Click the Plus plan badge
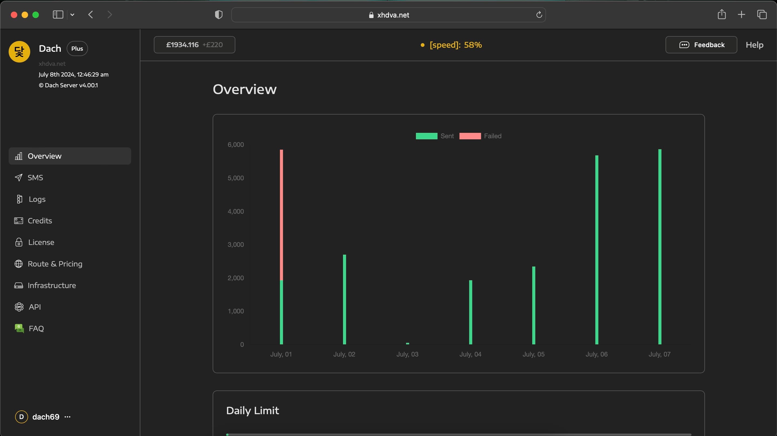Image resolution: width=777 pixels, height=436 pixels. 77,49
